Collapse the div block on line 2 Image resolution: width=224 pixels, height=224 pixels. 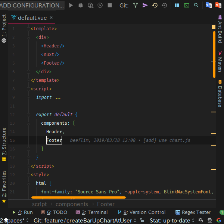coord(28,37)
